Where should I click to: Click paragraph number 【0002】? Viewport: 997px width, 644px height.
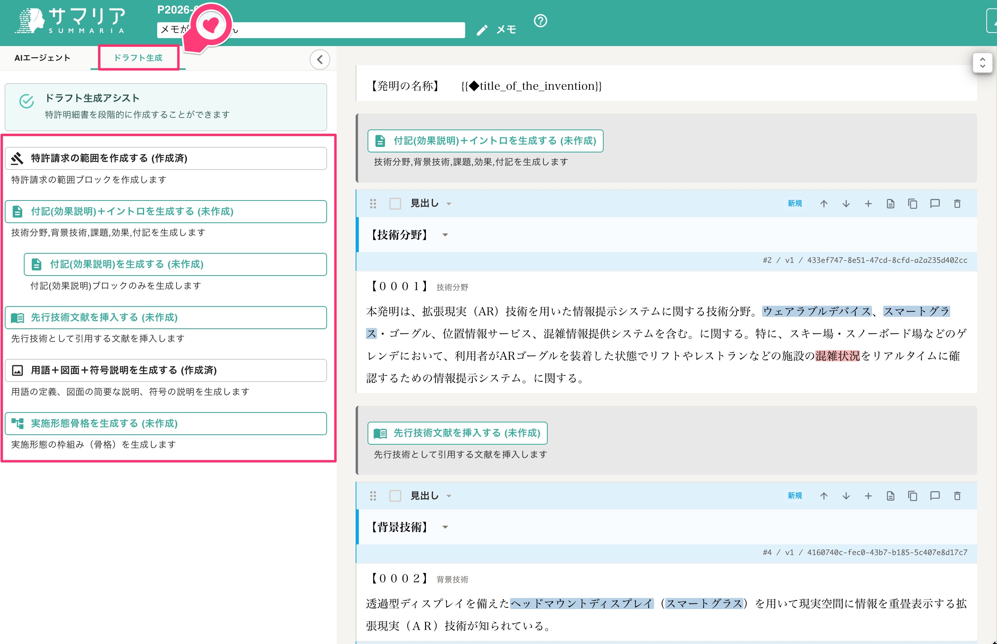click(x=399, y=578)
